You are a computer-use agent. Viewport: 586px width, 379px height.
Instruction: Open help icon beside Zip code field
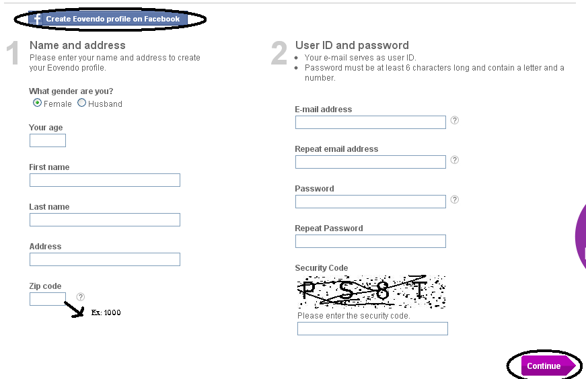pos(80,297)
